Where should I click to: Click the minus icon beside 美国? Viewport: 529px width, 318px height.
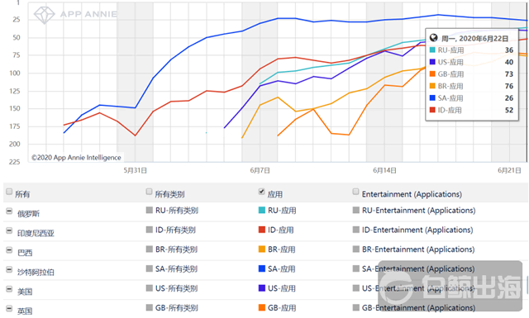tap(9, 289)
